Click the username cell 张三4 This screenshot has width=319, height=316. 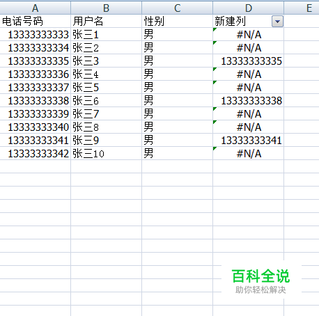[107, 74]
